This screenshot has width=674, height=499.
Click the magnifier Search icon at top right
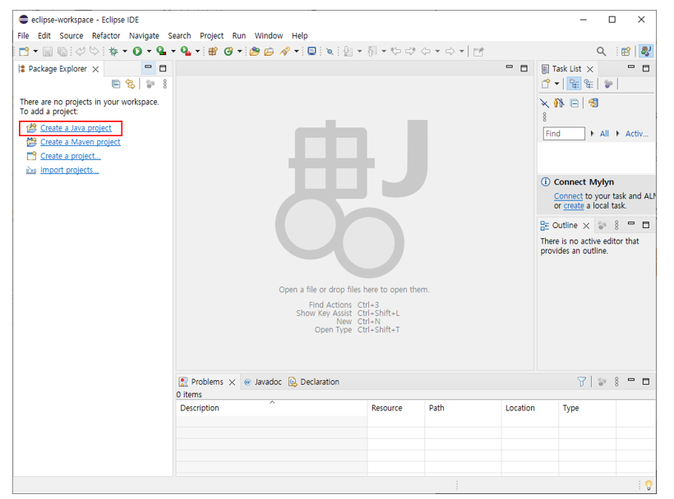coord(601,52)
